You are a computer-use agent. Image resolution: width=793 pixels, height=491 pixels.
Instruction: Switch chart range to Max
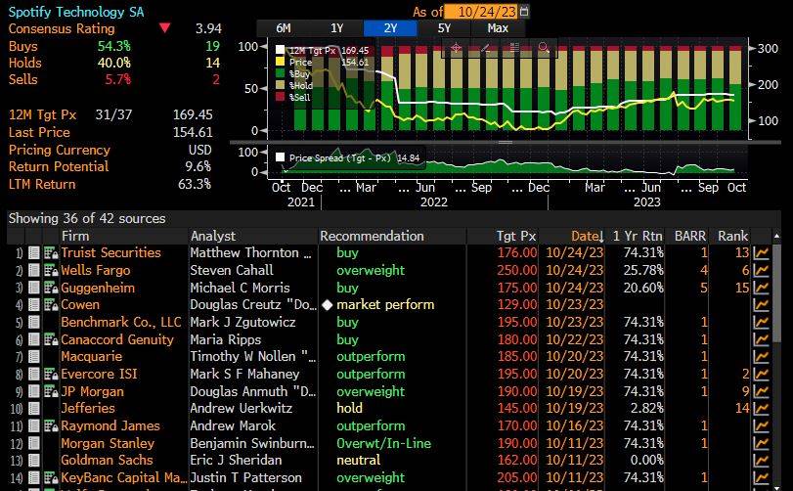coord(498,28)
